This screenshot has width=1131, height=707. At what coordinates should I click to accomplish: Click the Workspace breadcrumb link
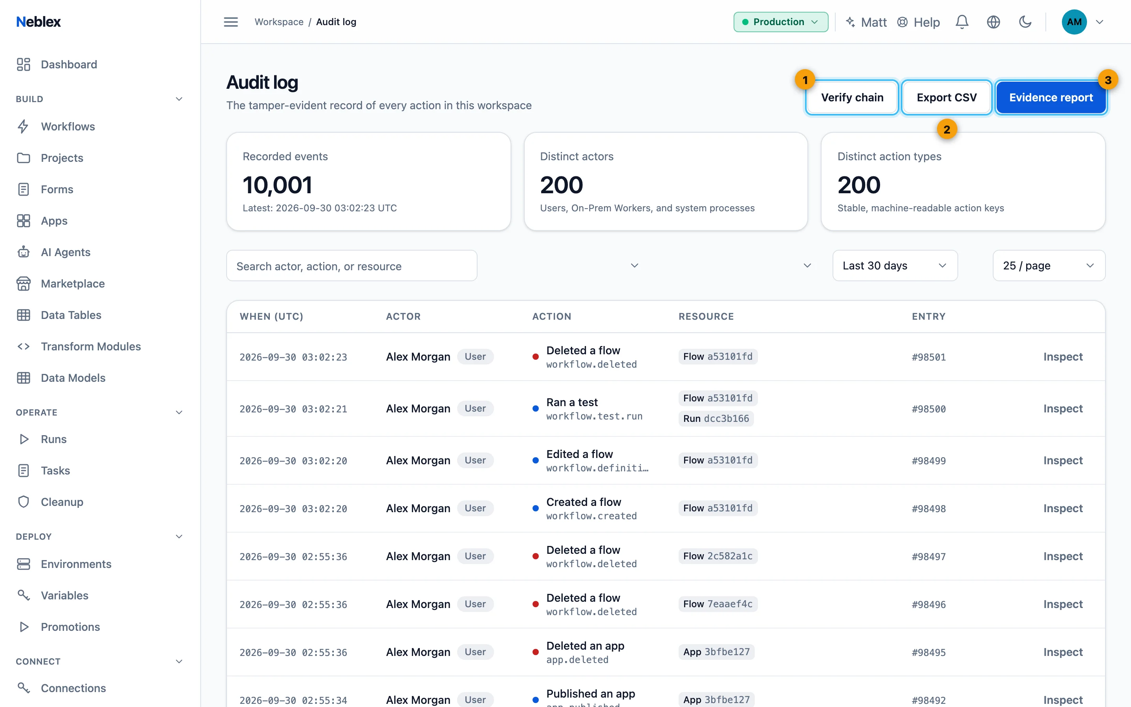279,22
